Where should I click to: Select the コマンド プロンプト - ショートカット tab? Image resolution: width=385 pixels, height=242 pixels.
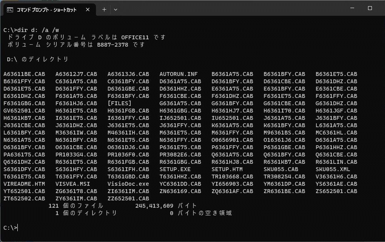point(49,10)
